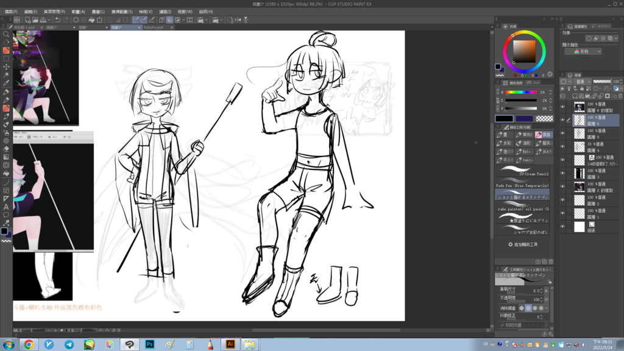This screenshot has height=351, width=624.
Task: Select the 圖層 6 的複製 layer thumbnail
Action: tap(580, 107)
